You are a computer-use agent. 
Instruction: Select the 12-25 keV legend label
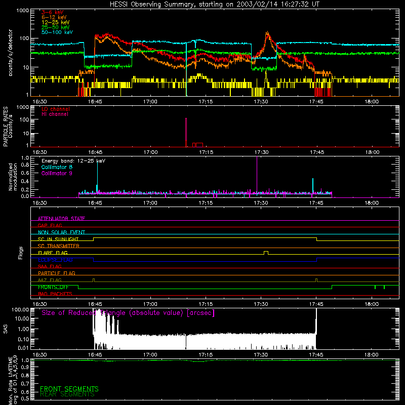click(x=56, y=22)
